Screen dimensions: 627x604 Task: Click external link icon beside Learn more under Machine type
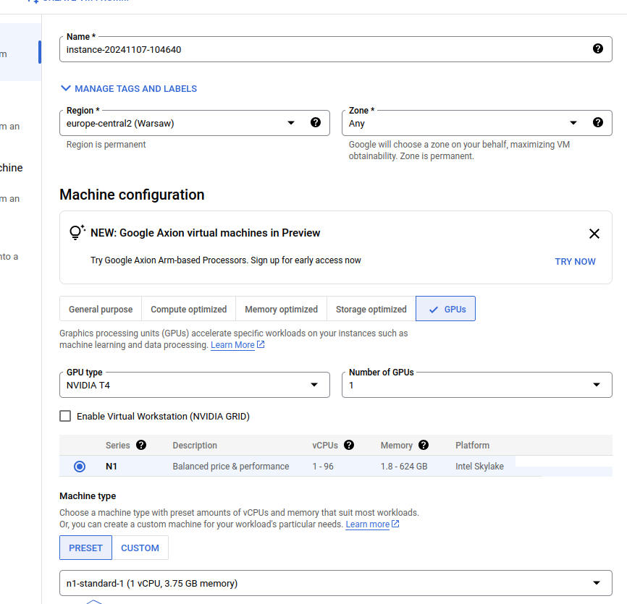[395, 524]
